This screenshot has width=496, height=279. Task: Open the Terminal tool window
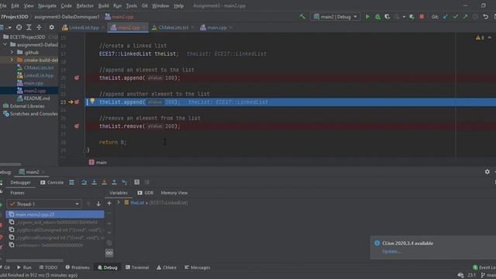[x=137, y=267]
